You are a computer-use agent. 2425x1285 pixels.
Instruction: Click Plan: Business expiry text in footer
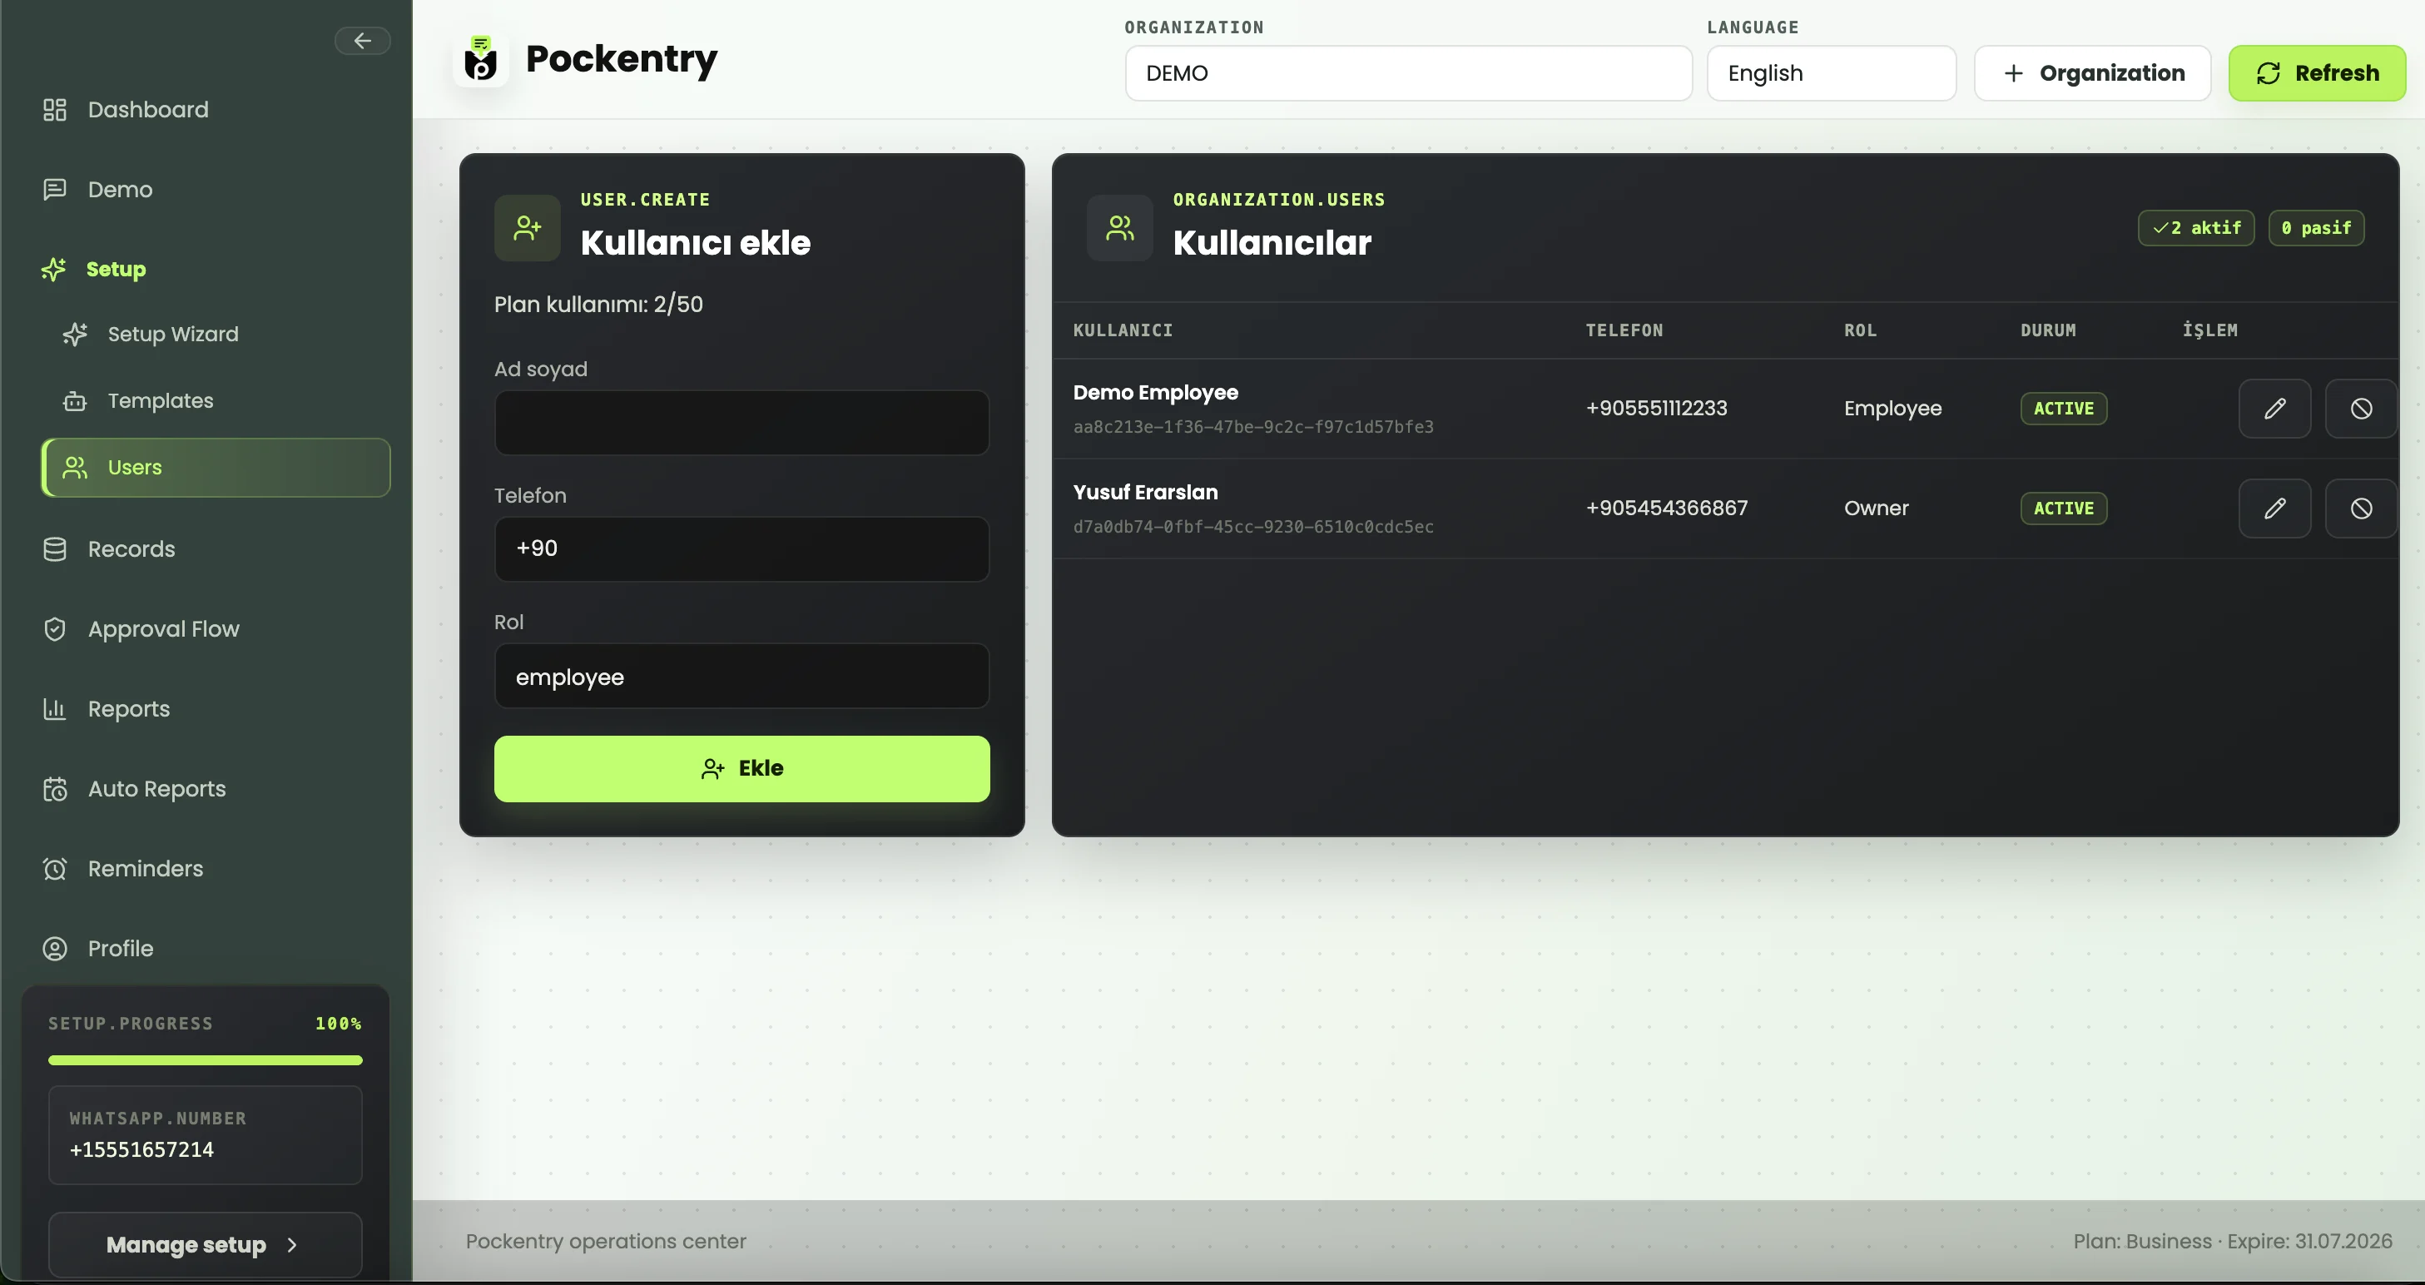(2232, 1241)
